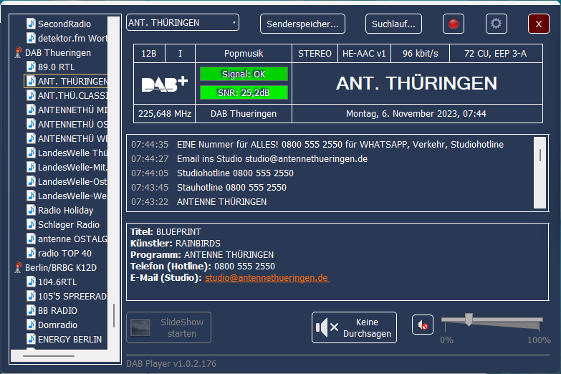Viewport: 561px width, 374px height.
Task: Click the volume slider handle
Action: pos(469,320)
